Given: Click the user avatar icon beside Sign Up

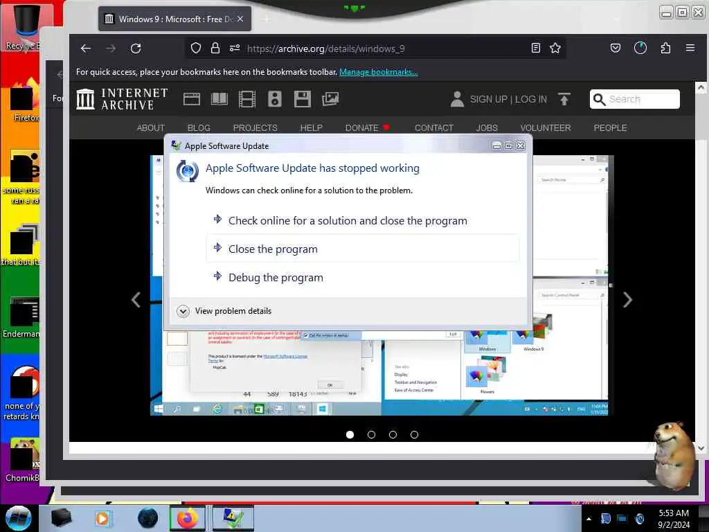Looking at the screenshot, I should (x=457, y=99).
